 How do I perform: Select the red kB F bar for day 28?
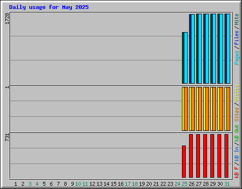[x=205, y=156]
